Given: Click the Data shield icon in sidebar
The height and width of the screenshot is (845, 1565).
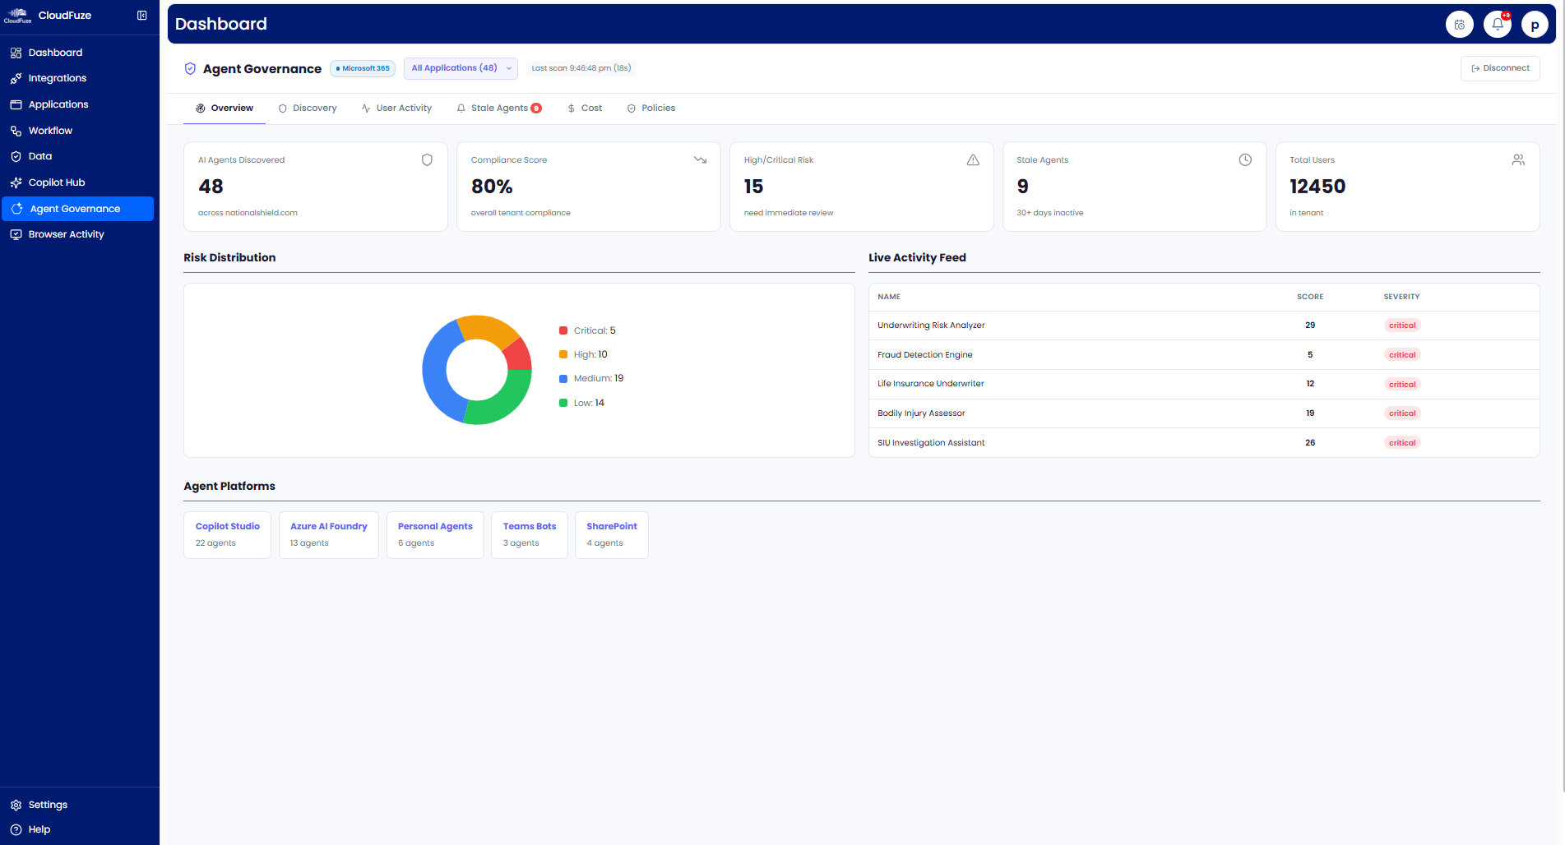Looking at the screenshot, I should tap(16, 156).
